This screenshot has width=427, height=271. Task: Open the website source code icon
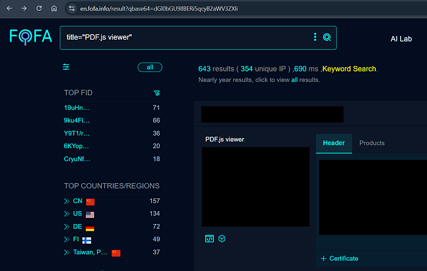point(209,239)
